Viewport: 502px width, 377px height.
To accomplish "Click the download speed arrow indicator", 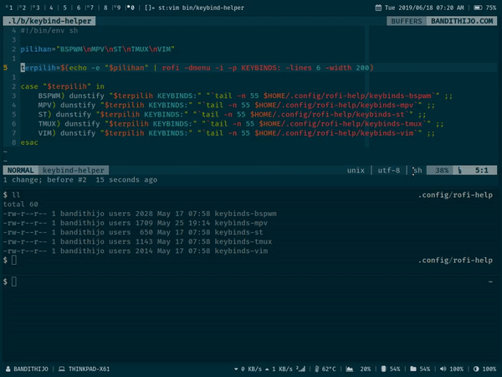I will 232,369.
